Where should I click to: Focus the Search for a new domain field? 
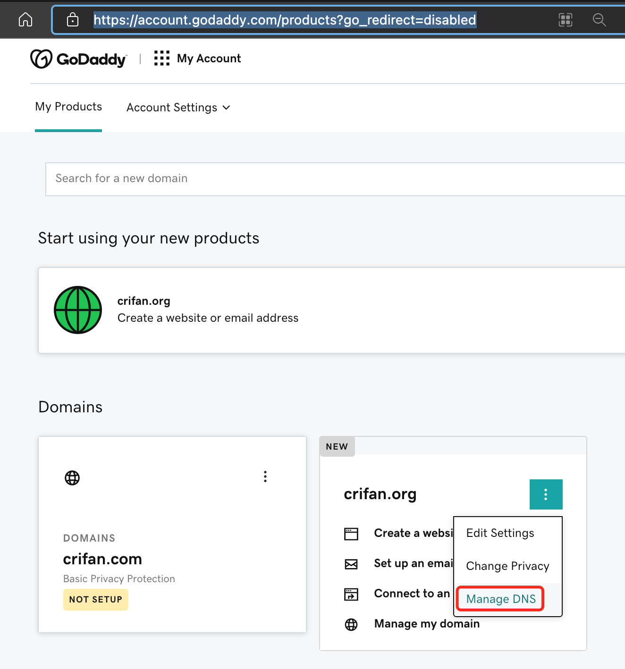335,179
